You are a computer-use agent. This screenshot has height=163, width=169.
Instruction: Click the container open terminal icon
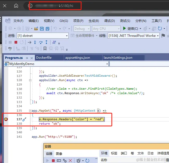[x=59, y=161]
